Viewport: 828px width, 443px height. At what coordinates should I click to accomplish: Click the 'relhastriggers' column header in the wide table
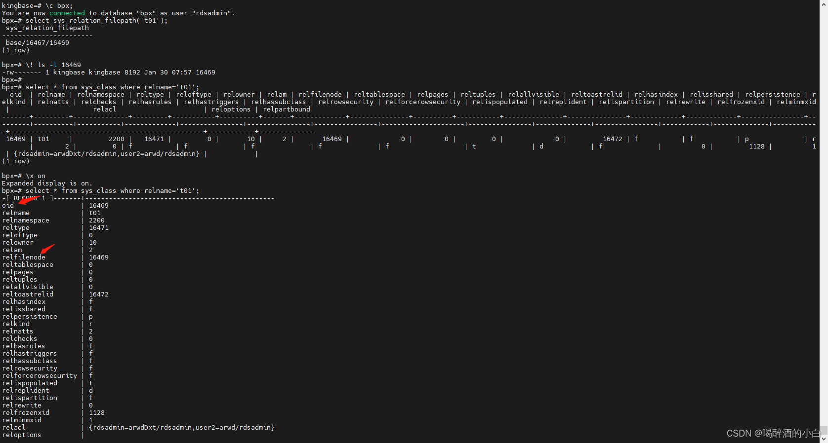[211, 102]
